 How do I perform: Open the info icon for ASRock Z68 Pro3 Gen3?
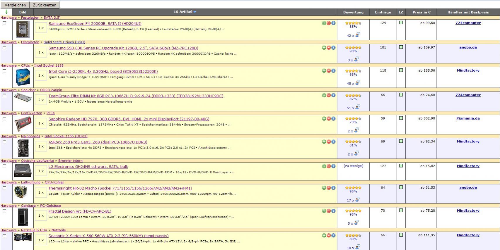point(333,142)
